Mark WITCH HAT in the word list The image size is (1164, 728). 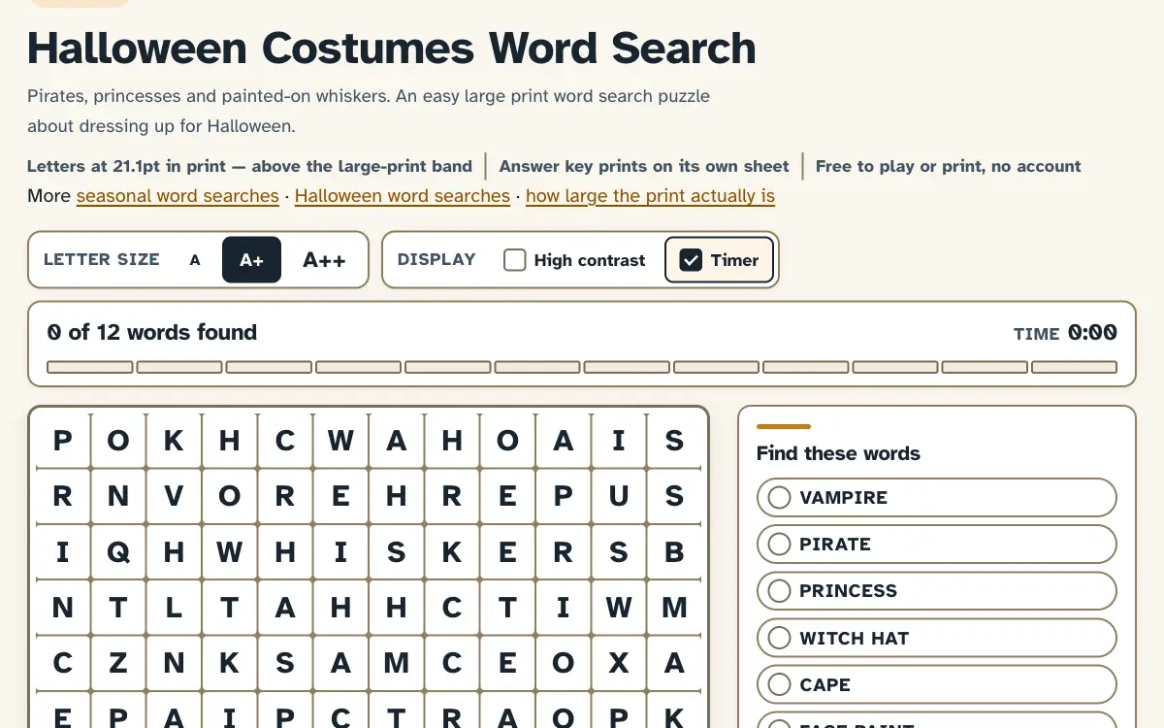(936, 638)
